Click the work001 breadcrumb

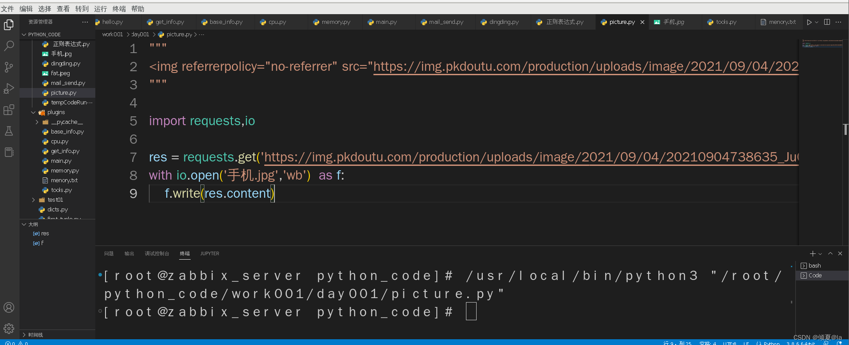(113, 34)
